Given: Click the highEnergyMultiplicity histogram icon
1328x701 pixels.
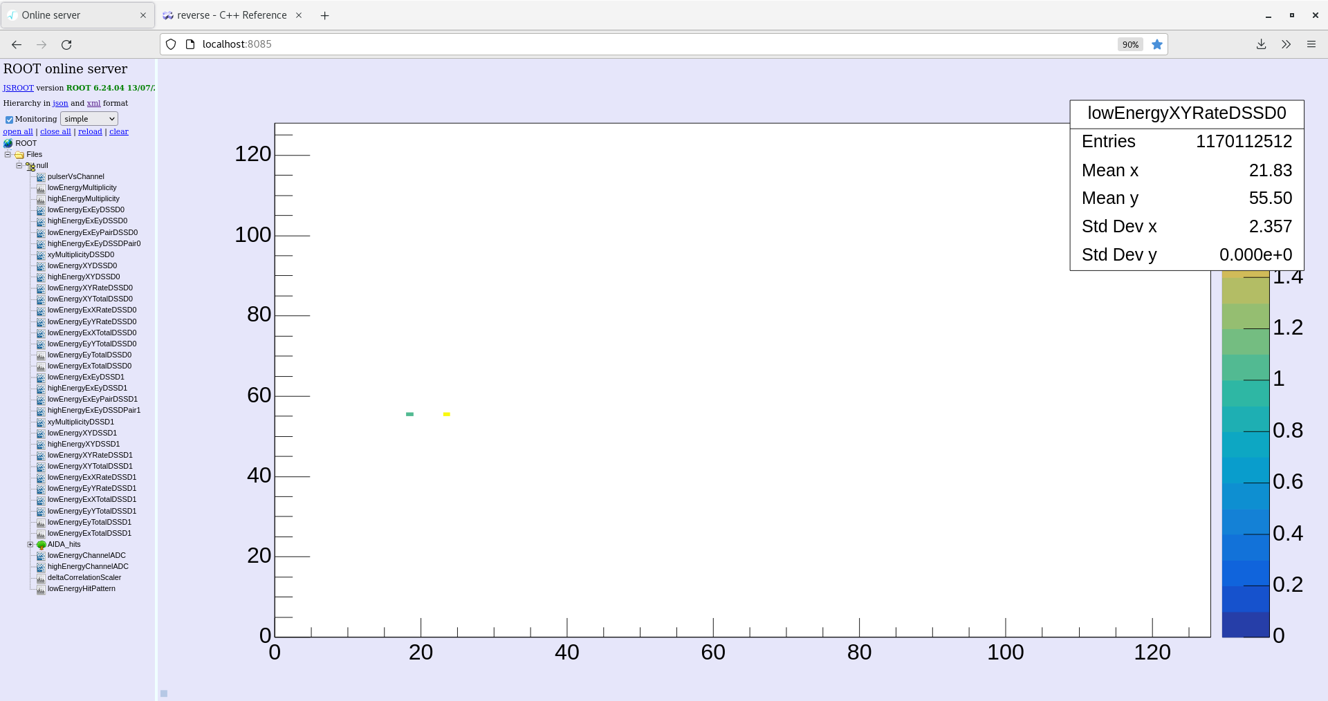Looking at the screenshot, I should [41, 199].
